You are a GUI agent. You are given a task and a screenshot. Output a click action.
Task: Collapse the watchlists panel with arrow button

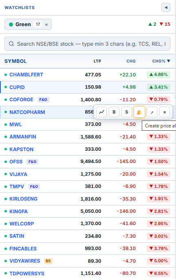click(x=166, y=7)
